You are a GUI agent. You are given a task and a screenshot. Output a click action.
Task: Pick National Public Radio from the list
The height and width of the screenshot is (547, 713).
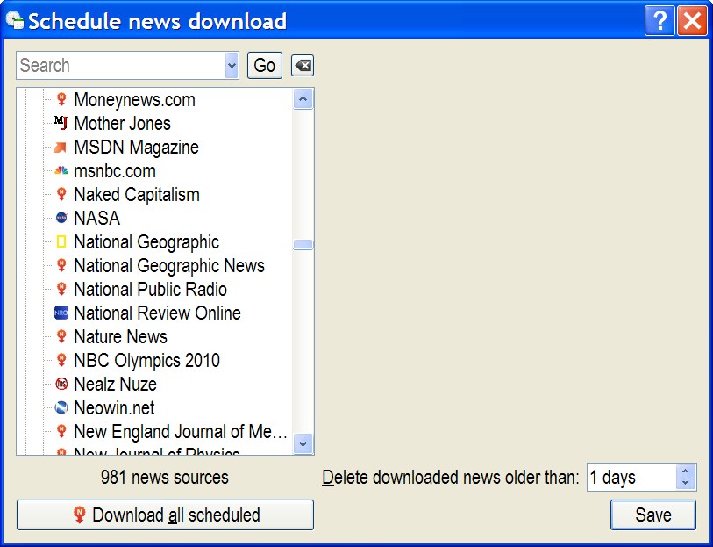tap(151, 289)
